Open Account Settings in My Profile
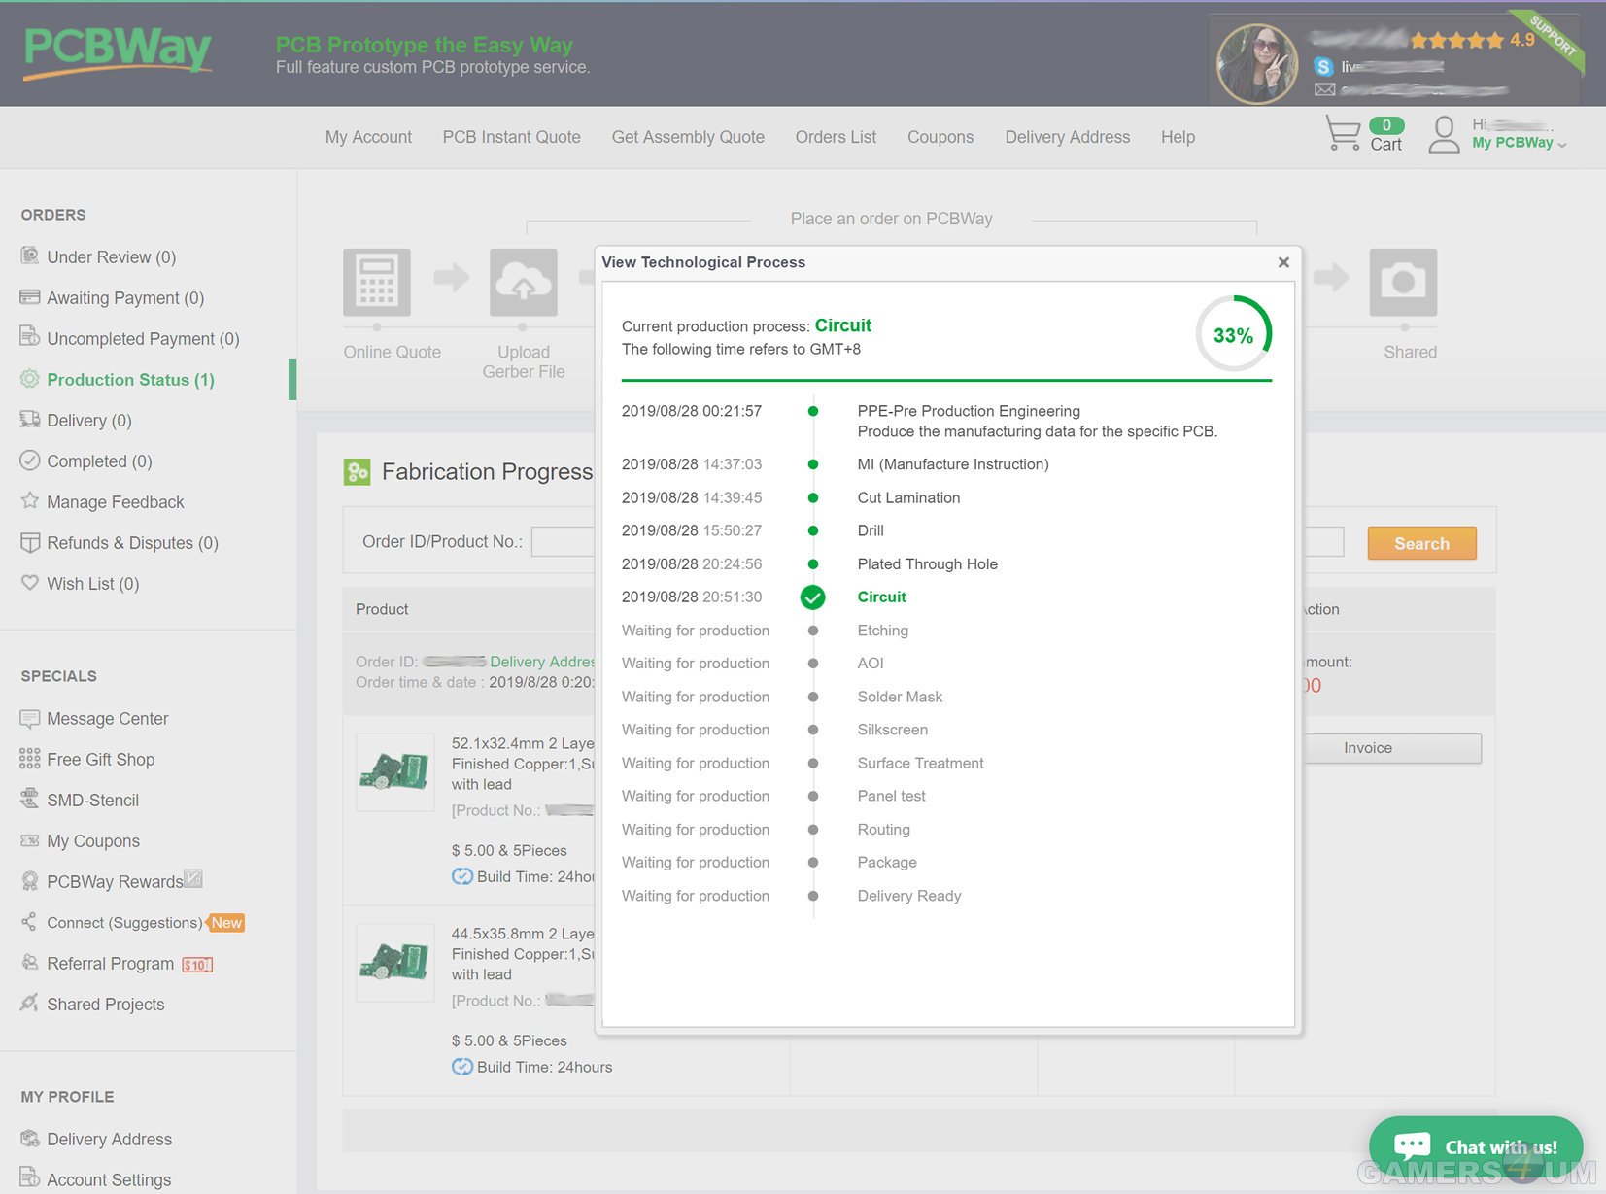This screenshot has width=1606, height=1194. (109, 1180)
